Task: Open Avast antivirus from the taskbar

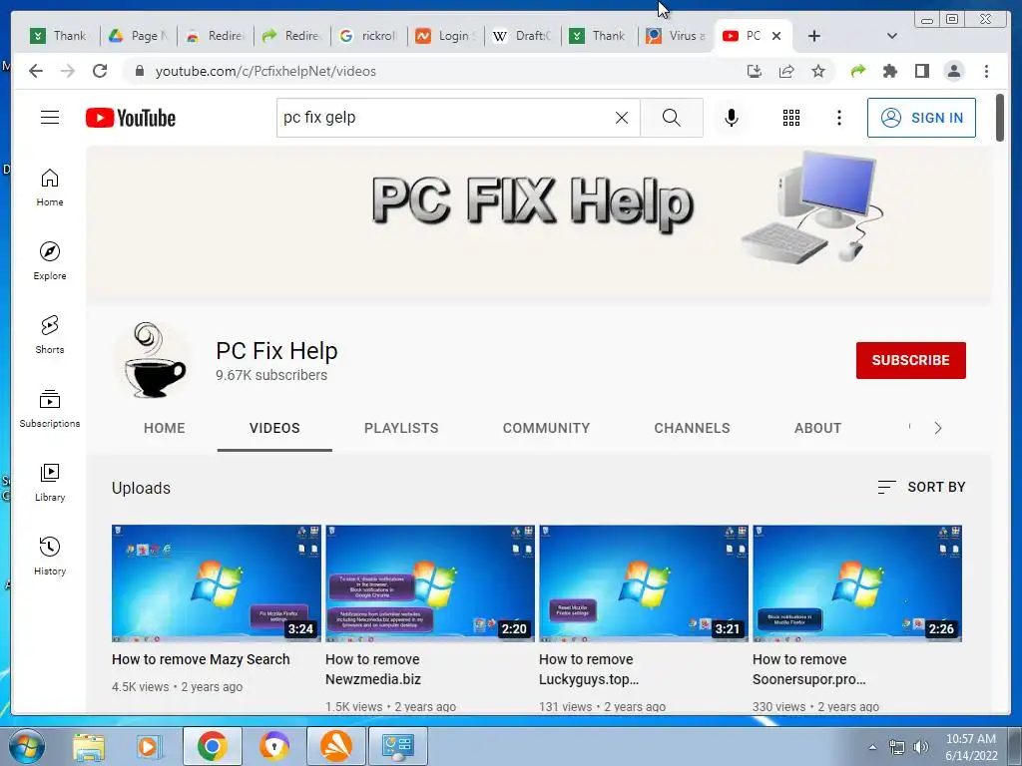Action: click(x=335, y=746)
